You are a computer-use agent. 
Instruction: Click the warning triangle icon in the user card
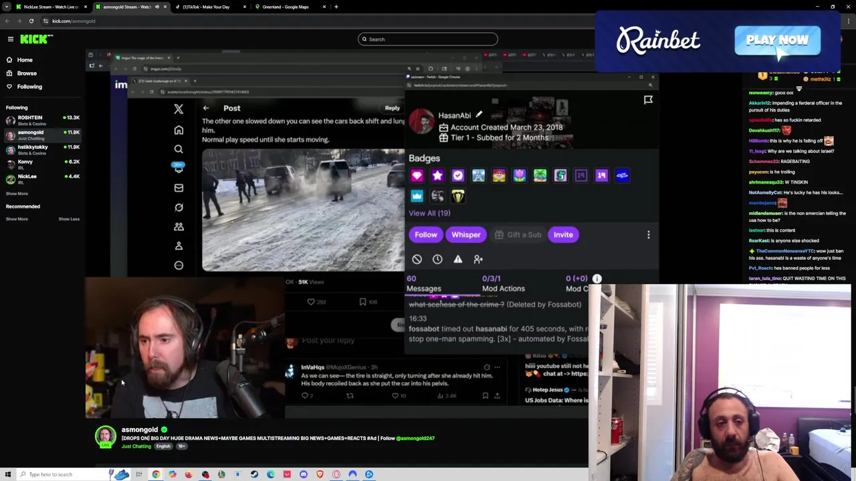point(458,259)
